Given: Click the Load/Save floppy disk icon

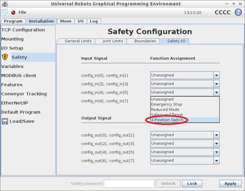Looking at the screenshot, I should 5,121.
